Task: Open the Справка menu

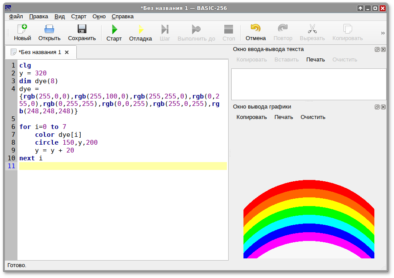Action: pyautogui.click(x=123, y=17)
